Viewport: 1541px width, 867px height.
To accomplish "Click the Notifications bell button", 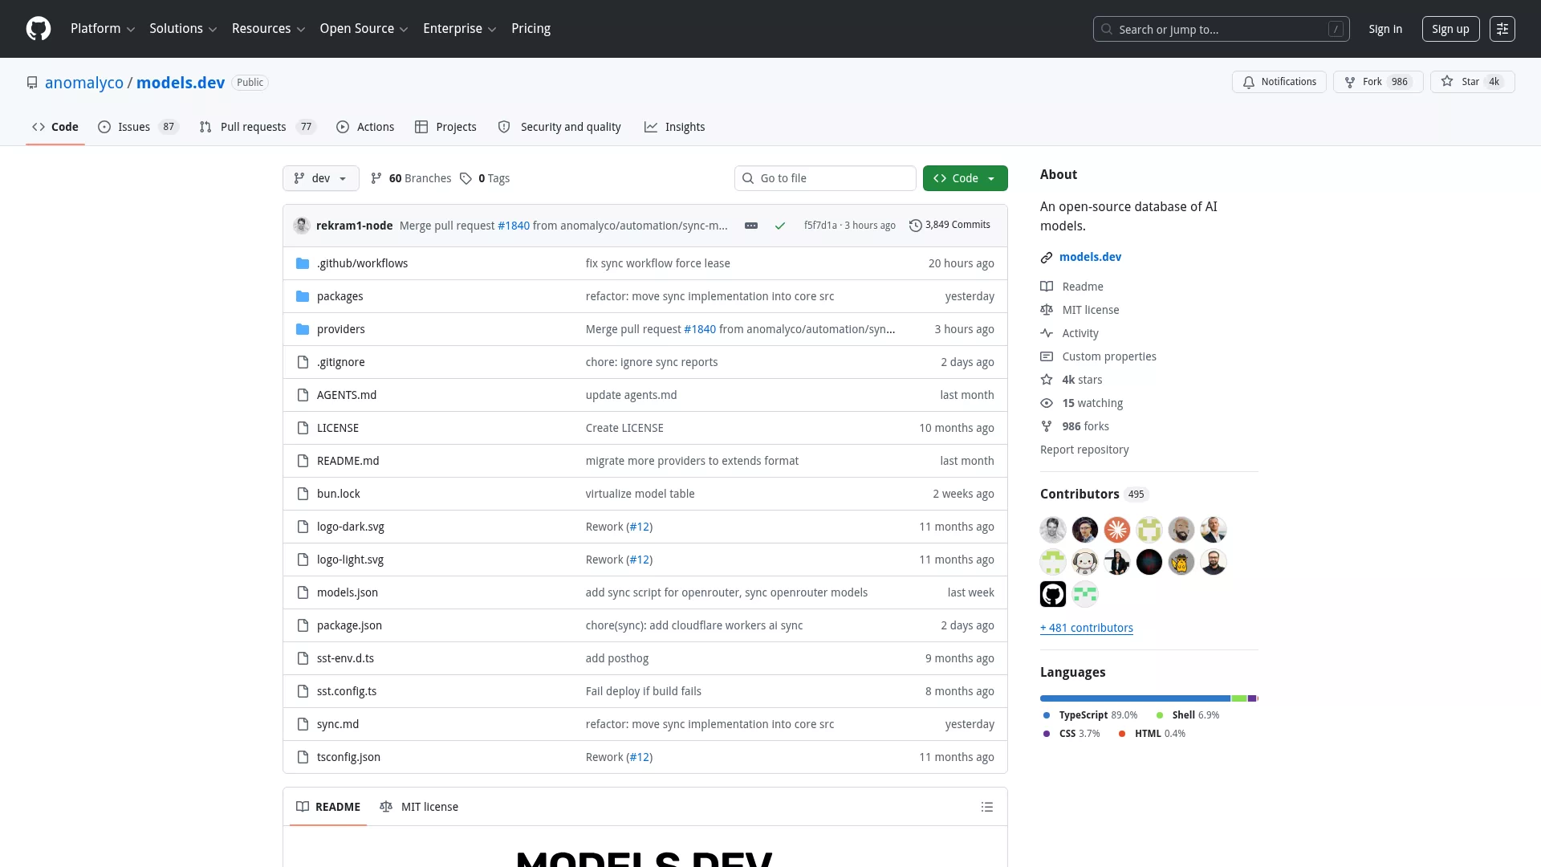I will point(1279,82).
